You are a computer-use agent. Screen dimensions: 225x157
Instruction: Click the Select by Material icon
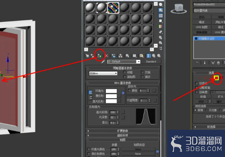160,43
